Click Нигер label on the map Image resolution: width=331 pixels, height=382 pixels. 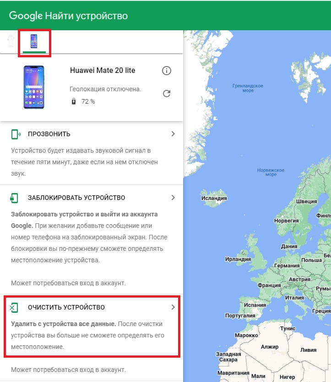(x=287, y=377)
